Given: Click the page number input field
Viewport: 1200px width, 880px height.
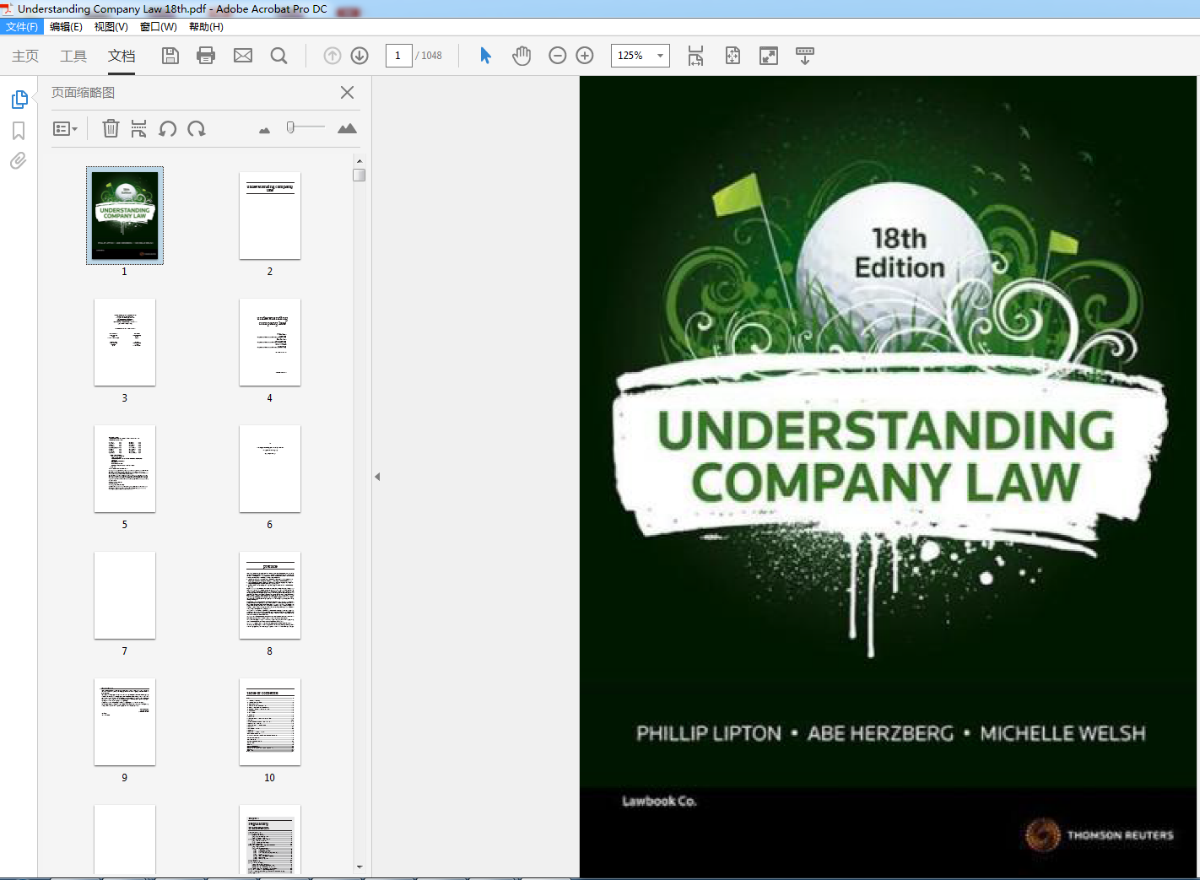Looking at the screenshot, I should [x=398, y=56].
